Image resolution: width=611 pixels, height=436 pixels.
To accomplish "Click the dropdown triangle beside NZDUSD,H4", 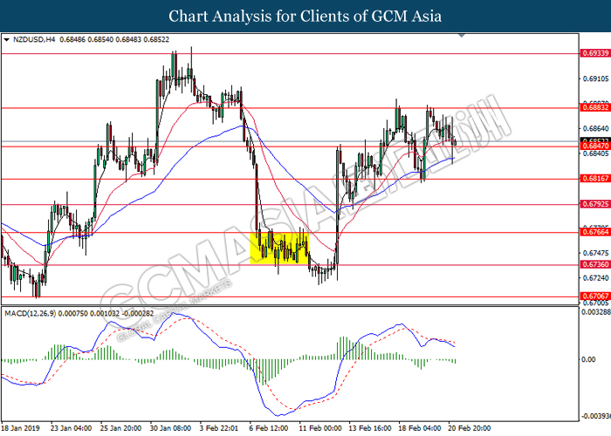I will [6, 40].
